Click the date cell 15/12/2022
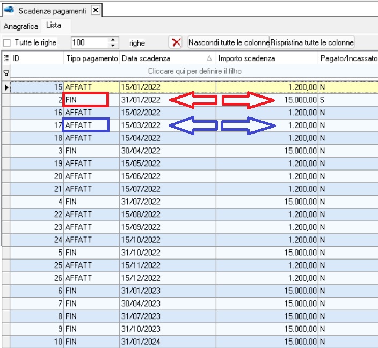This screenshot has height=348, width=378. (x=168, y=278)
